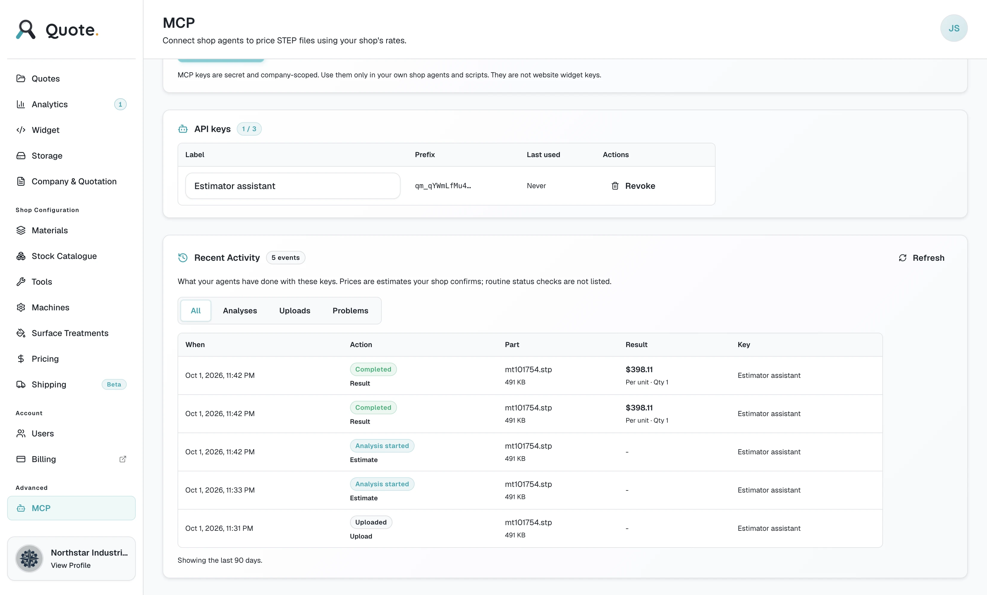Image resolution: width=987 pixels, height=595 pixels.
Task: Click the Uploaded status badge
Action: click(x=371, y=522)
